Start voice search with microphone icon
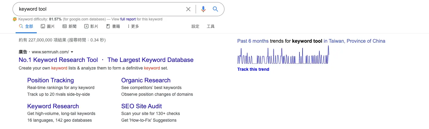Viewport: 429px width, 129px height. [203, 9]
